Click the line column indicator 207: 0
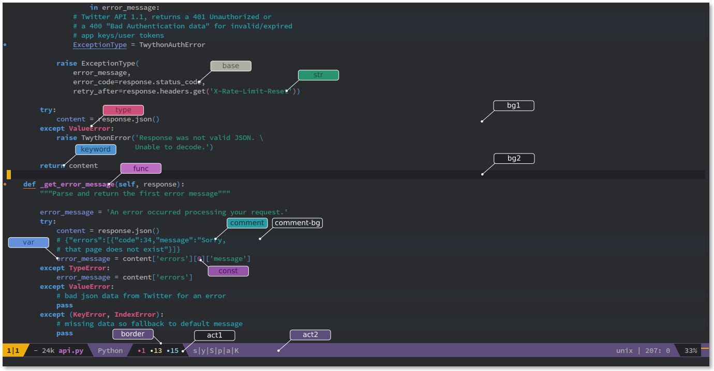This screenshot has width=714, height=371. click(657, 351)
